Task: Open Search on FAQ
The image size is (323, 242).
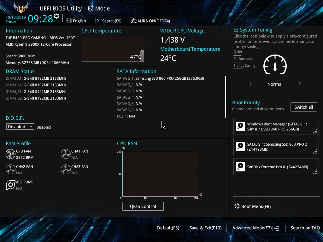Action: (x=305, y=228)
